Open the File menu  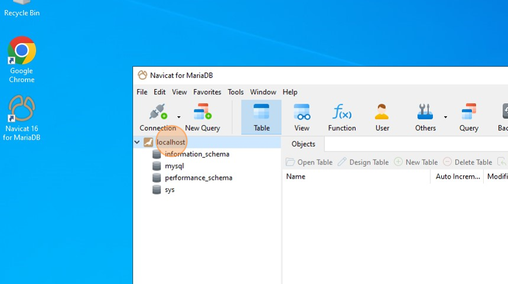click(x=142, y=92)
